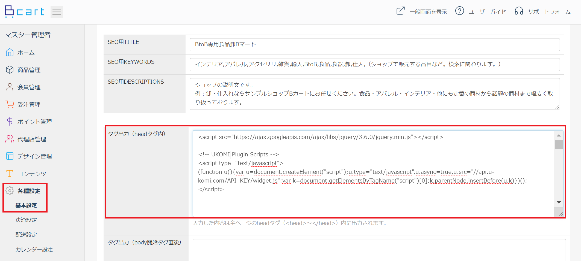Select 配送設定 submenu item

(x=26, y=235)
